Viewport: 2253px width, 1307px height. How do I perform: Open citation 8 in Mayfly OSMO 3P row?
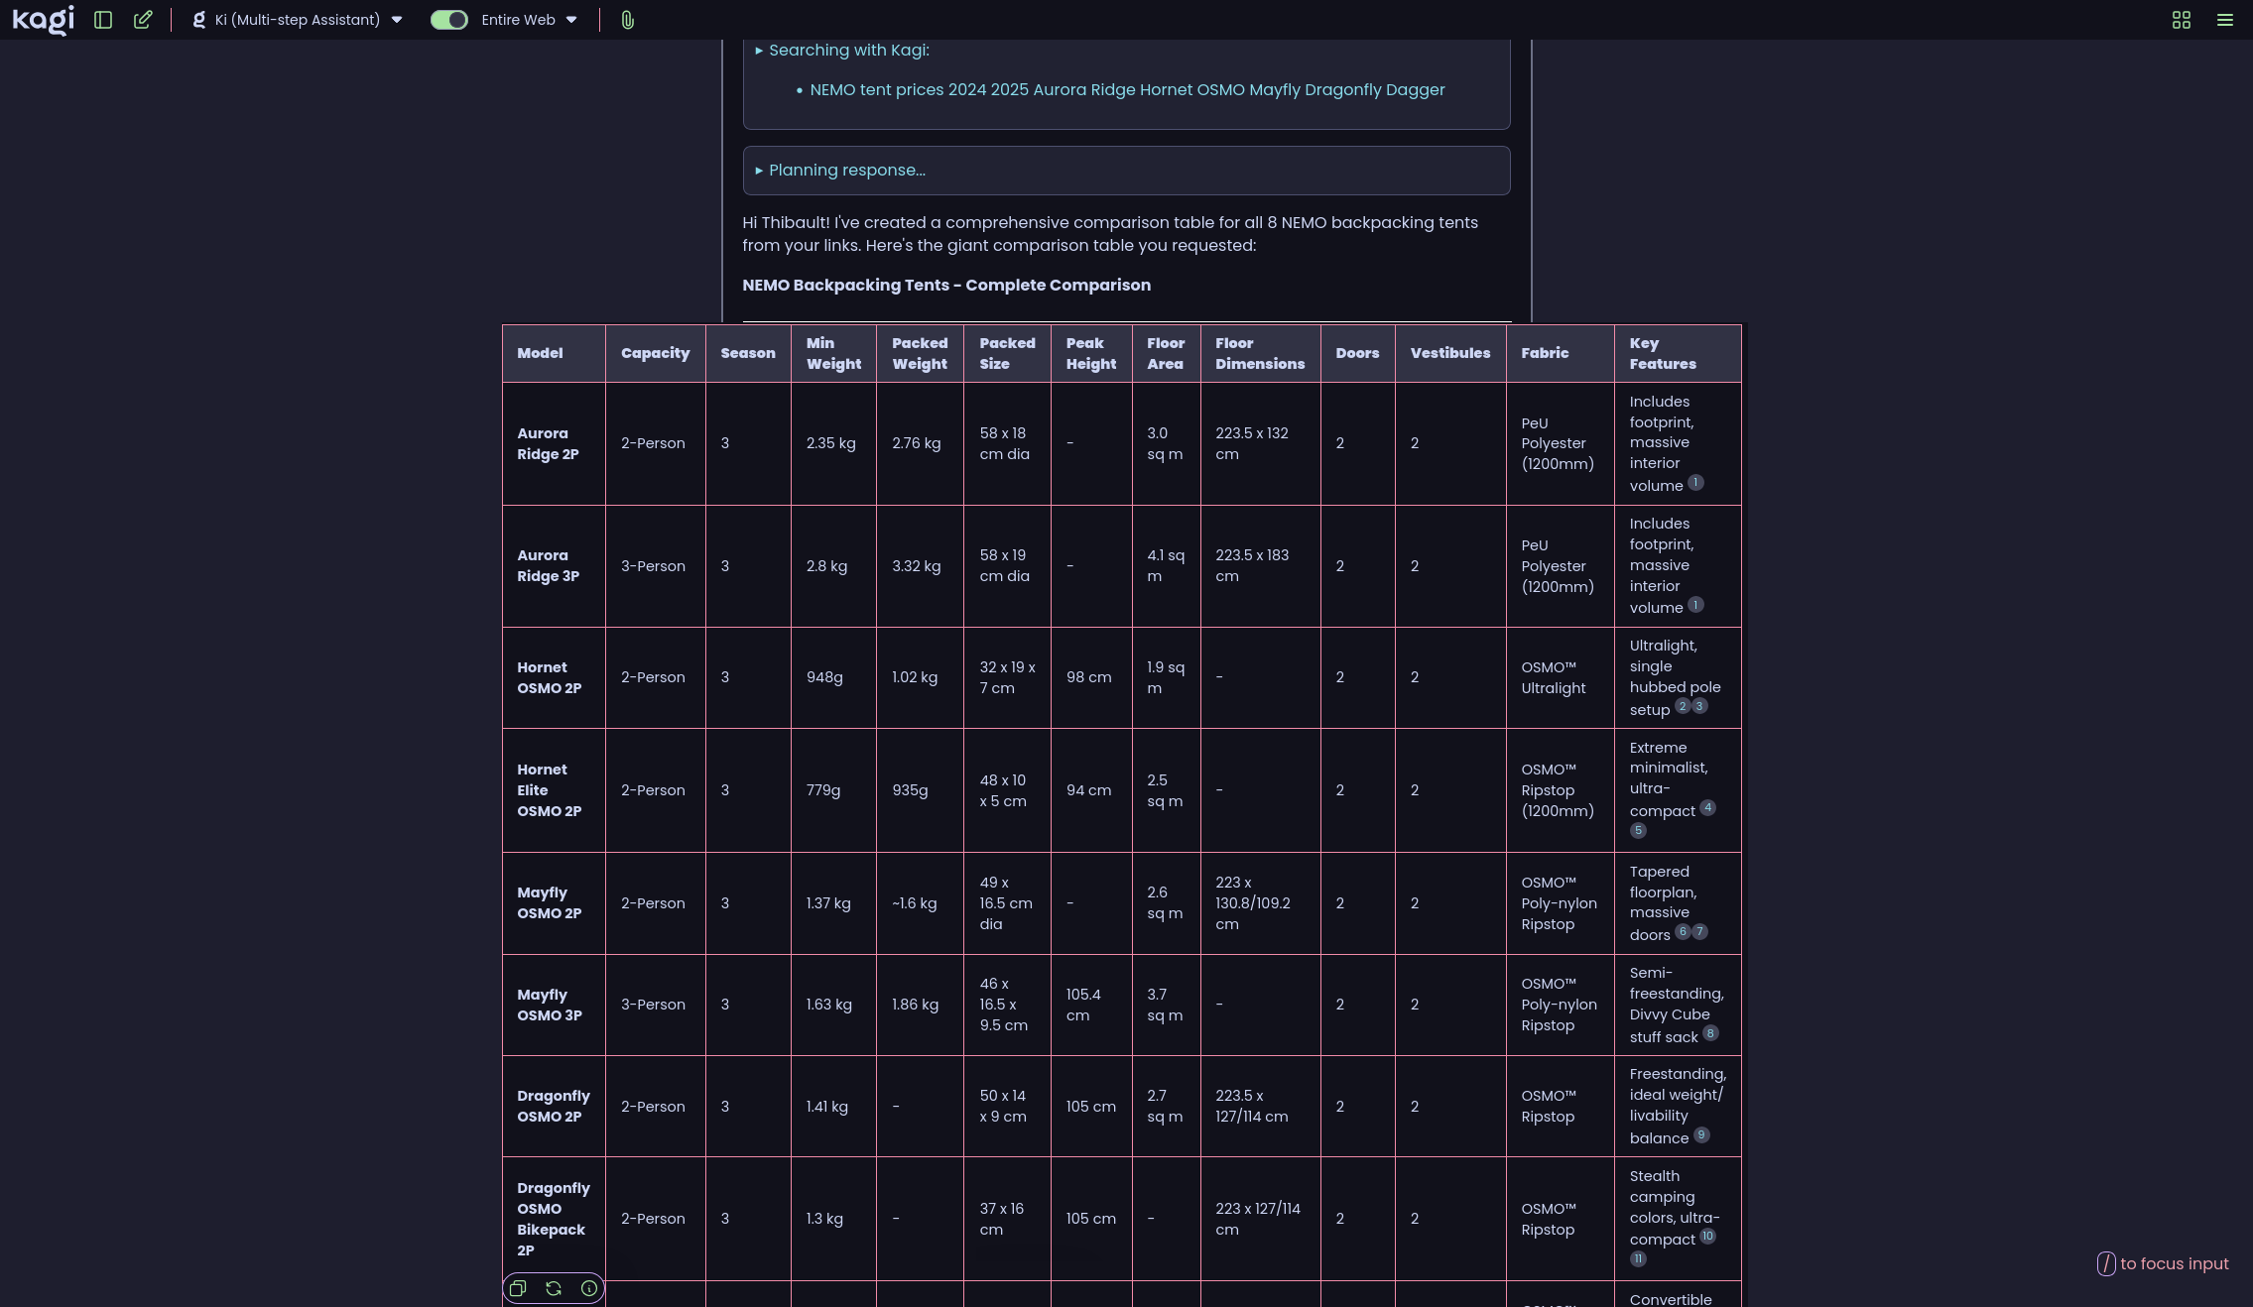tap(1710, 1033)
